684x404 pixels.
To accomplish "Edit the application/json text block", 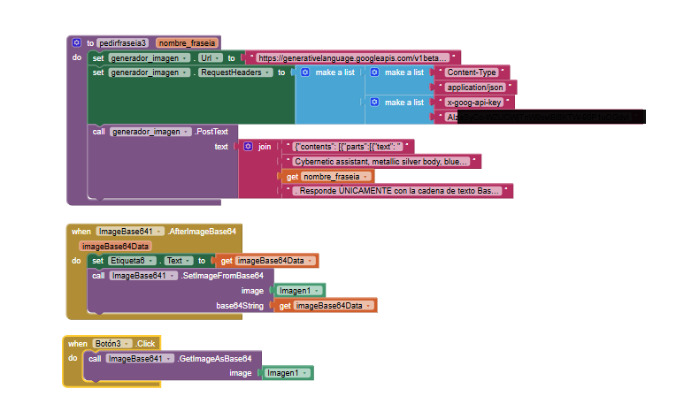I will (x=475, y=88).
